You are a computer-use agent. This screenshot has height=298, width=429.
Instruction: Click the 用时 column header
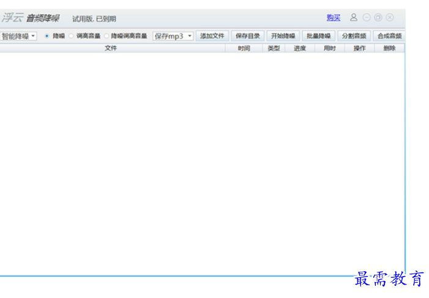(x=330, y=48)
